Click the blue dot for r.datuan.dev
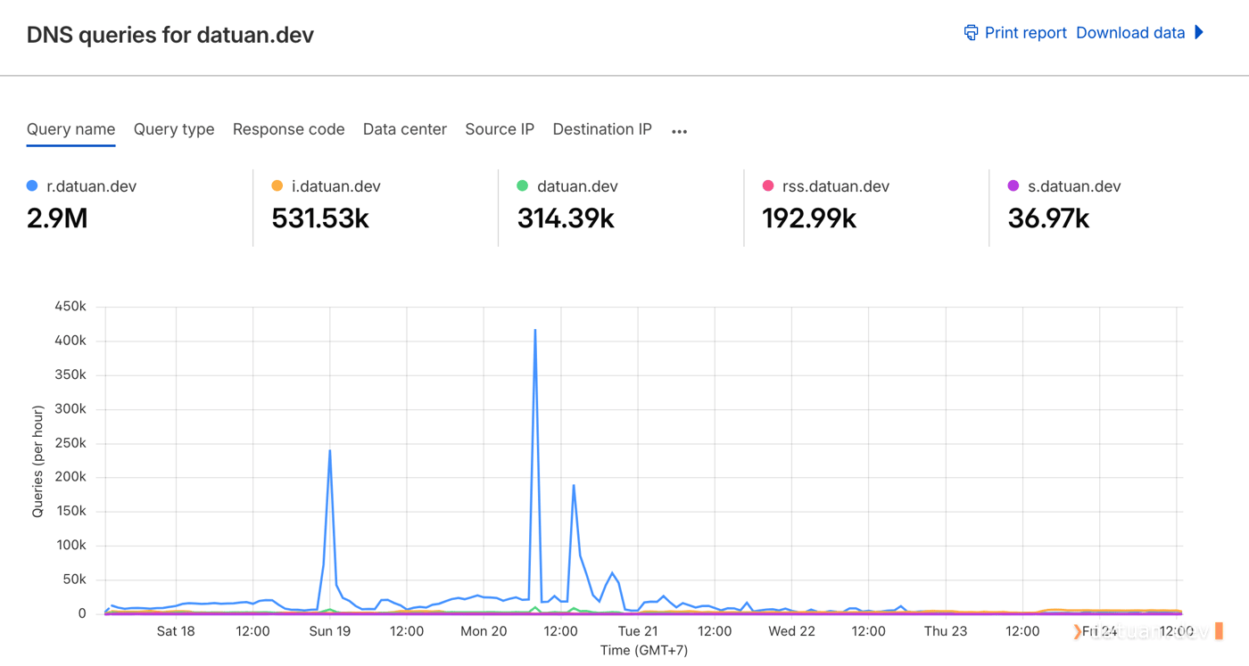The height and width of the screenshot is (666, 1249). pos(32,185)
